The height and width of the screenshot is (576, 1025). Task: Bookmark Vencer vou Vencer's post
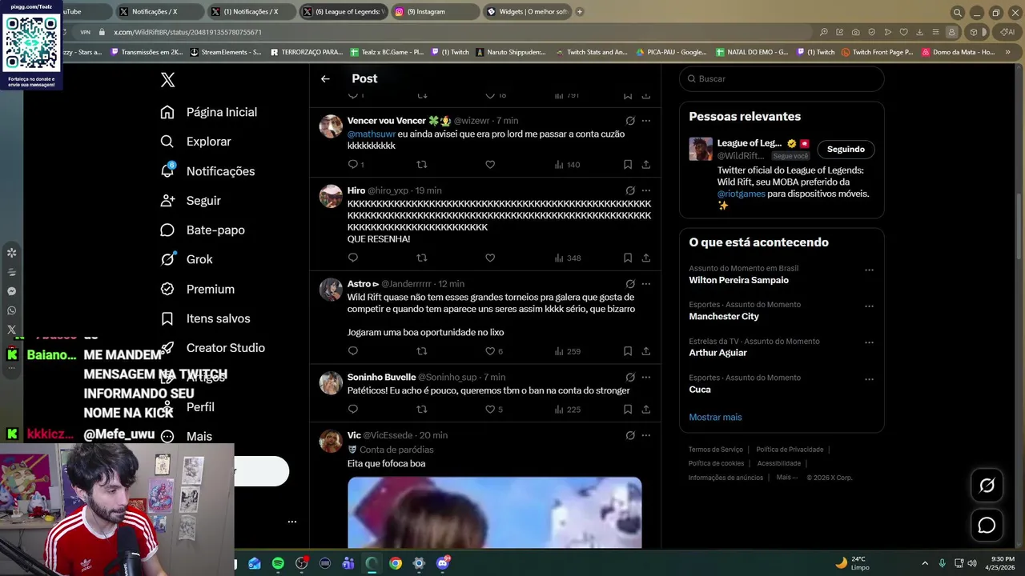coord(628,165)
